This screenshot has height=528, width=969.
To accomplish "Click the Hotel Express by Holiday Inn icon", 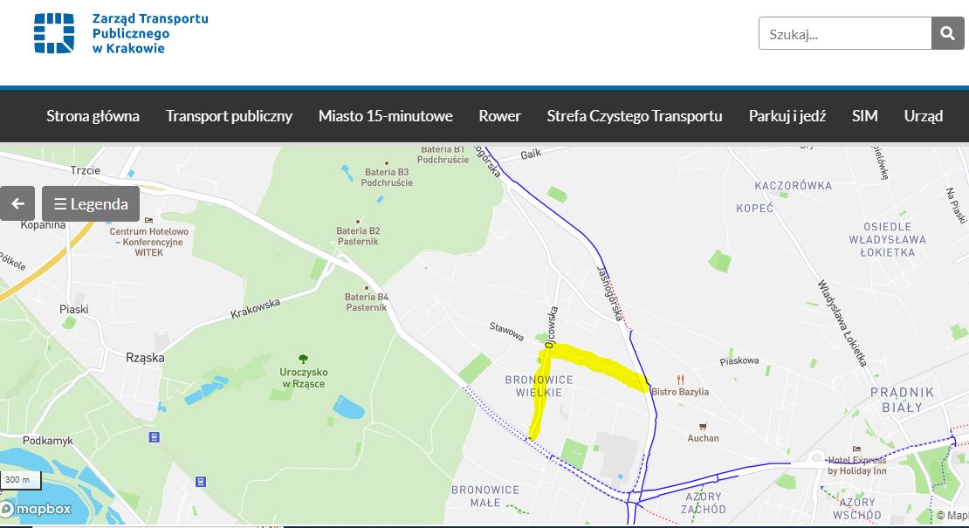I will pos(856,449).
